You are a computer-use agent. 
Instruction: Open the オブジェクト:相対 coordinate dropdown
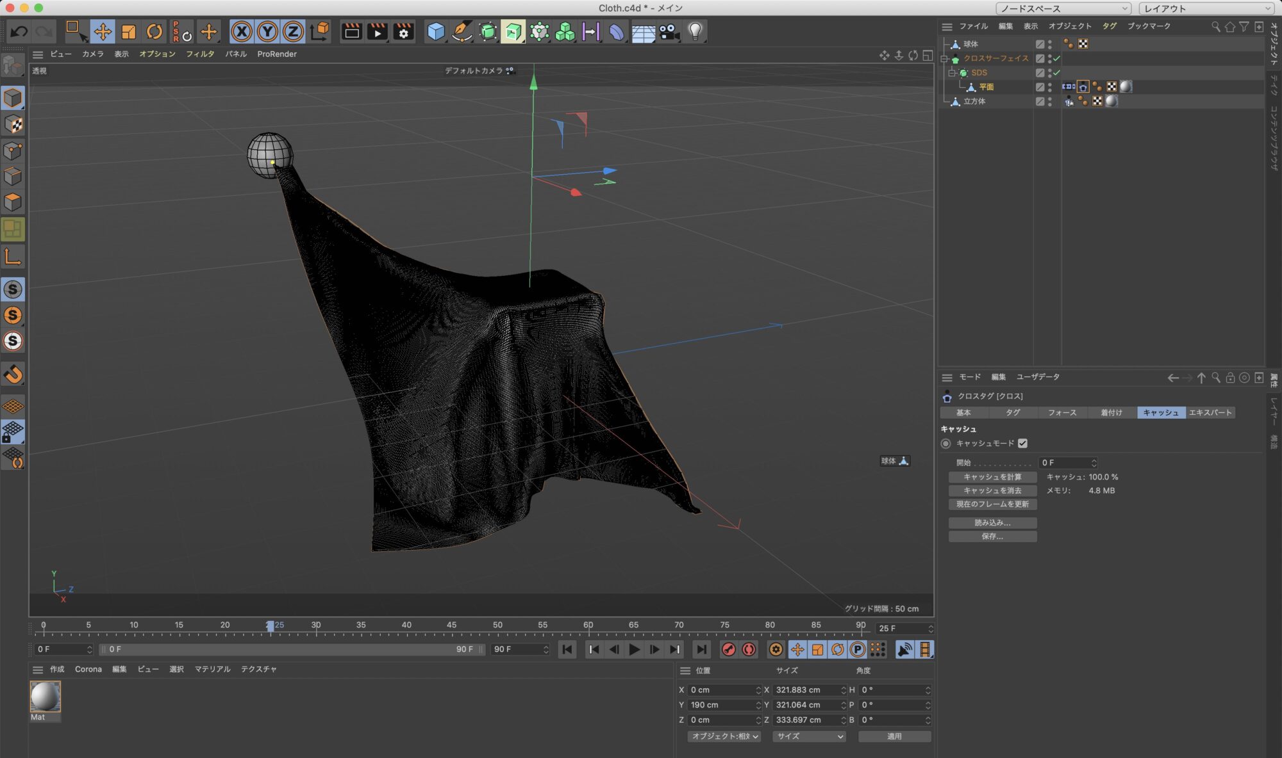point(724,736)
